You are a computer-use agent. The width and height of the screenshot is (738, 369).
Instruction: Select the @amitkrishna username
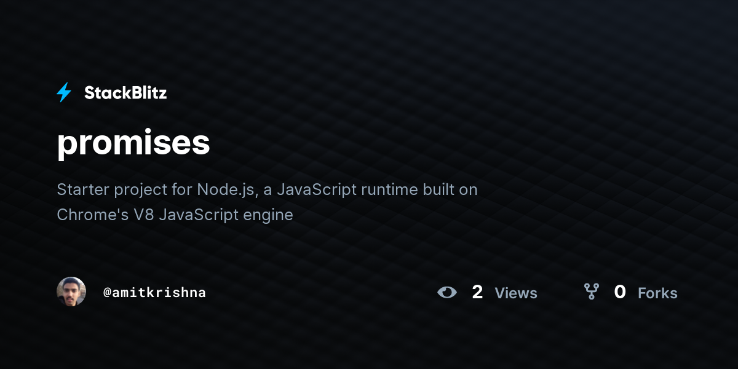154,293
